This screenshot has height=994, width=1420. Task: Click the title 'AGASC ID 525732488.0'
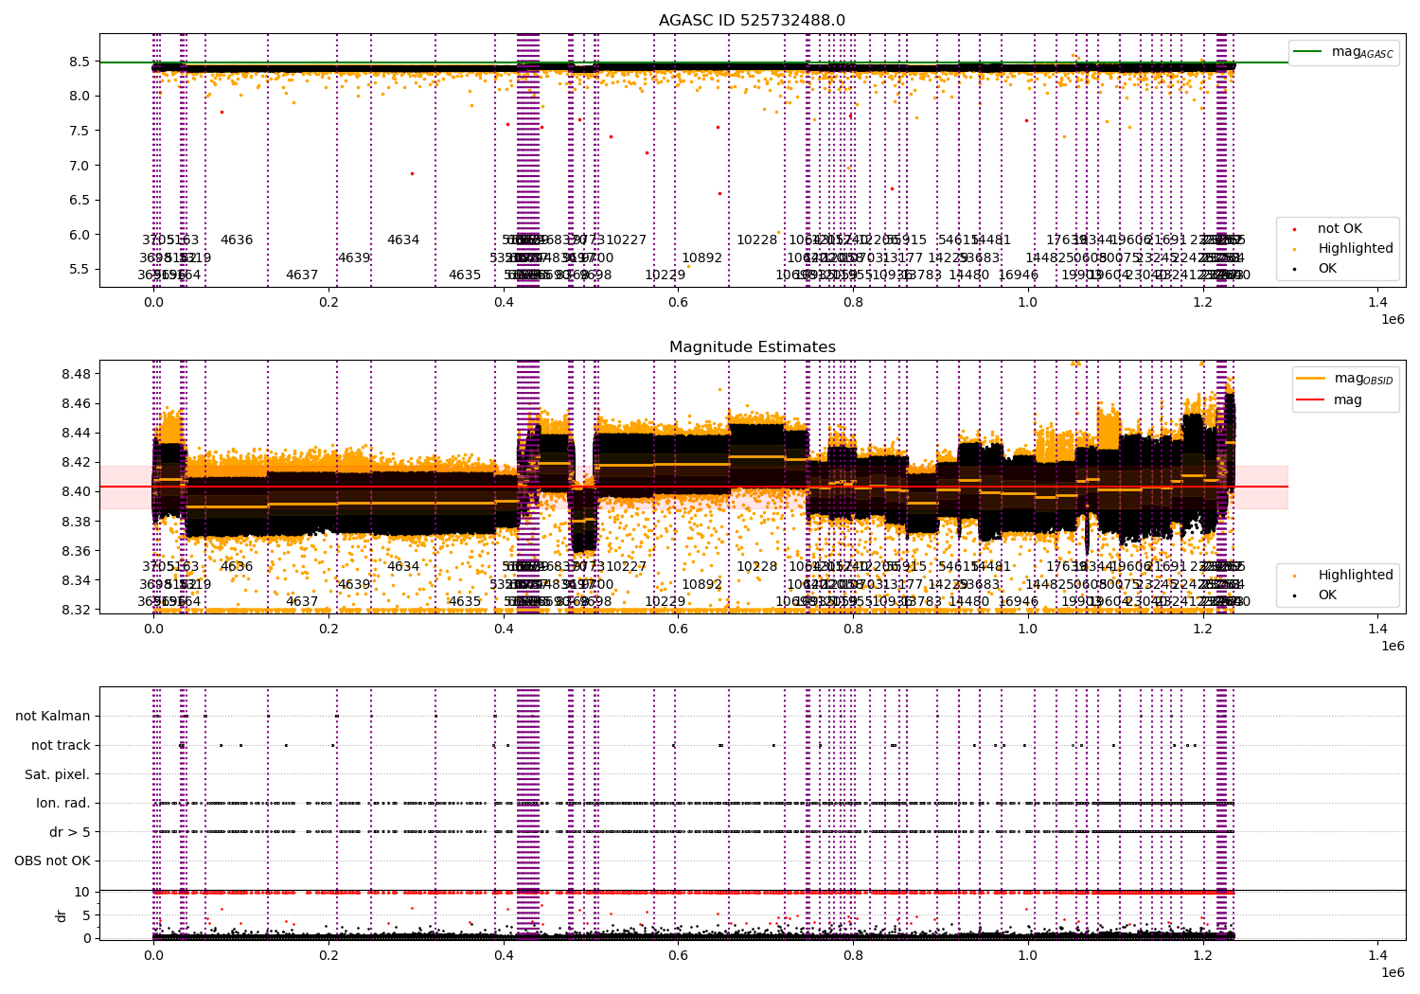point(753,21)
